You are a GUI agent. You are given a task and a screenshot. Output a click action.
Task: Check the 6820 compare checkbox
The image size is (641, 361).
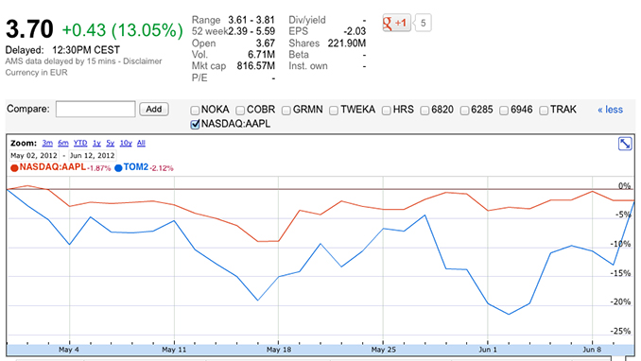(425, 111)
